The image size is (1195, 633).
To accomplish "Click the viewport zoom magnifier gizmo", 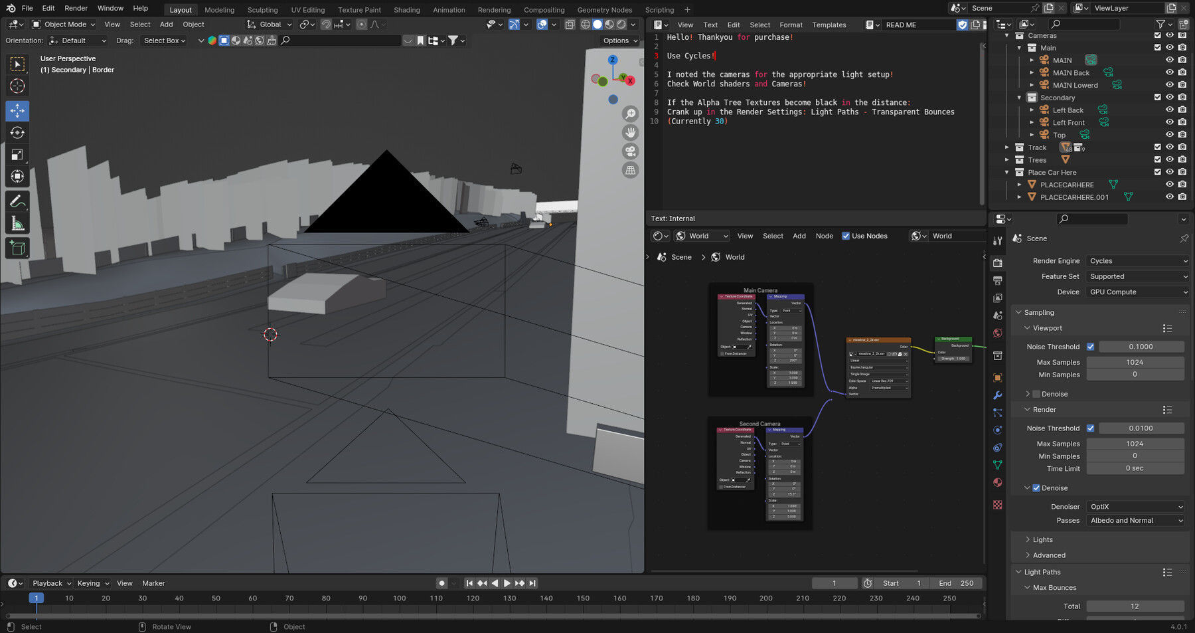I will click(630, 114).
